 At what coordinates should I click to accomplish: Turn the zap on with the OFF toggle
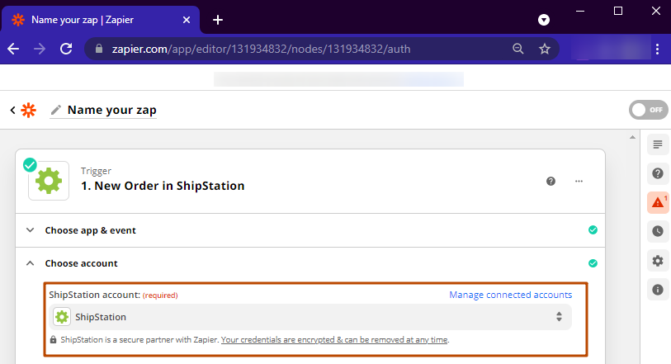click(649, 110)
